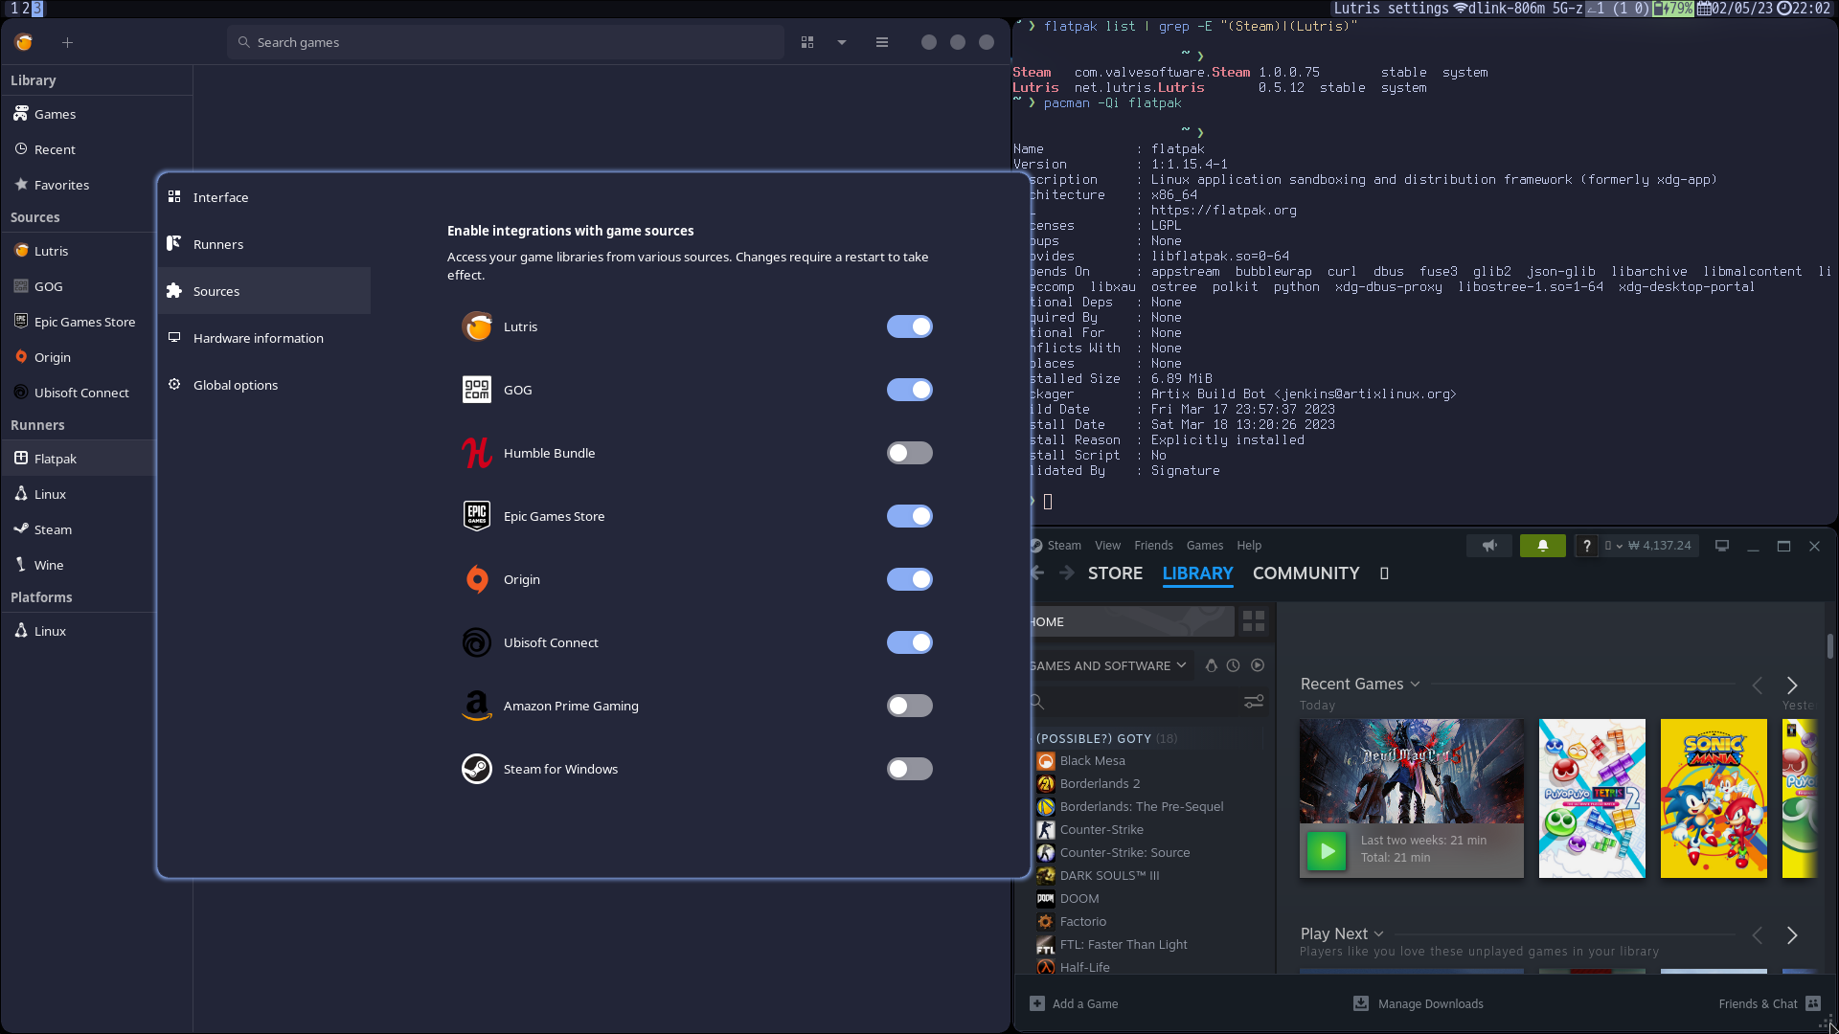Select the GOG source in Lutris sidebar

click(x=48, y=286)
